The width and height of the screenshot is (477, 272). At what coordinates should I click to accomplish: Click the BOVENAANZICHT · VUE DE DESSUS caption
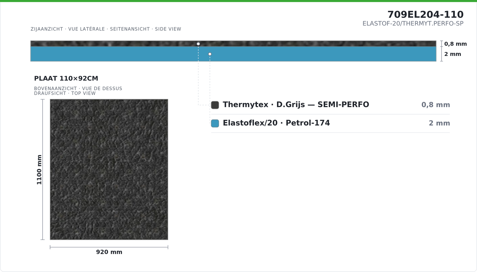click(78, 89)
